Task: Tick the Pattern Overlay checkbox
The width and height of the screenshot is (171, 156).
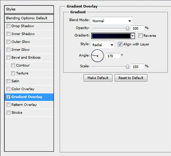Action: coord(8,105)
